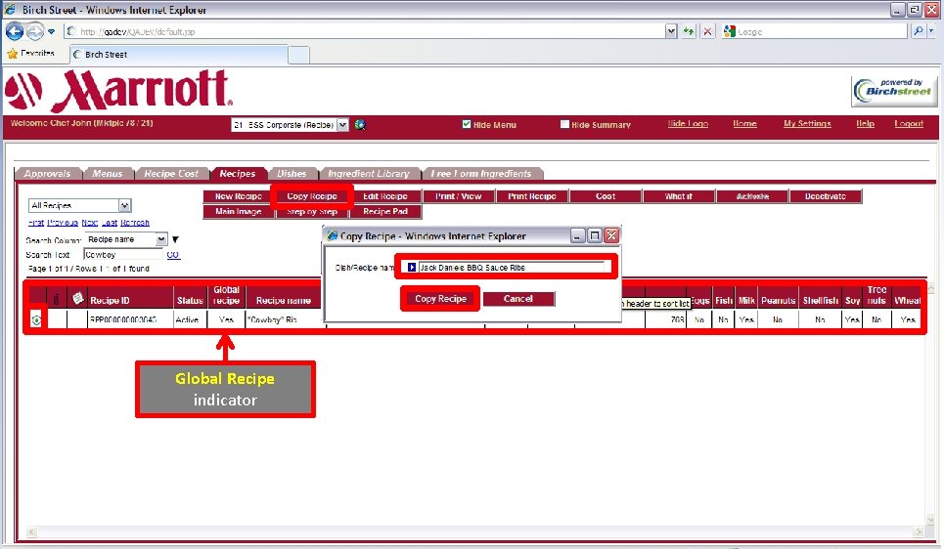Click the What If button

[x=679, y=196]
